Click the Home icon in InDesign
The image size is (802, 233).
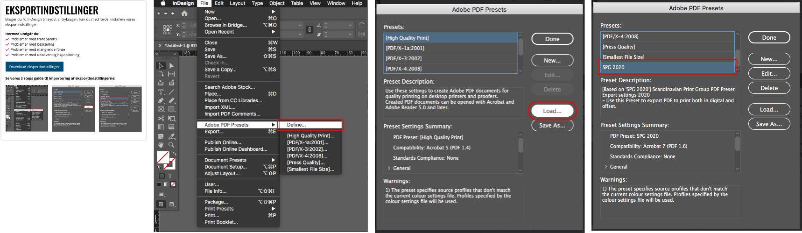pos(184,14)
